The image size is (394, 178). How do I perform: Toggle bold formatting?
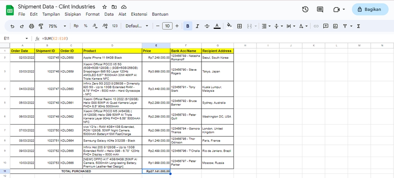(x=188, y=26)
